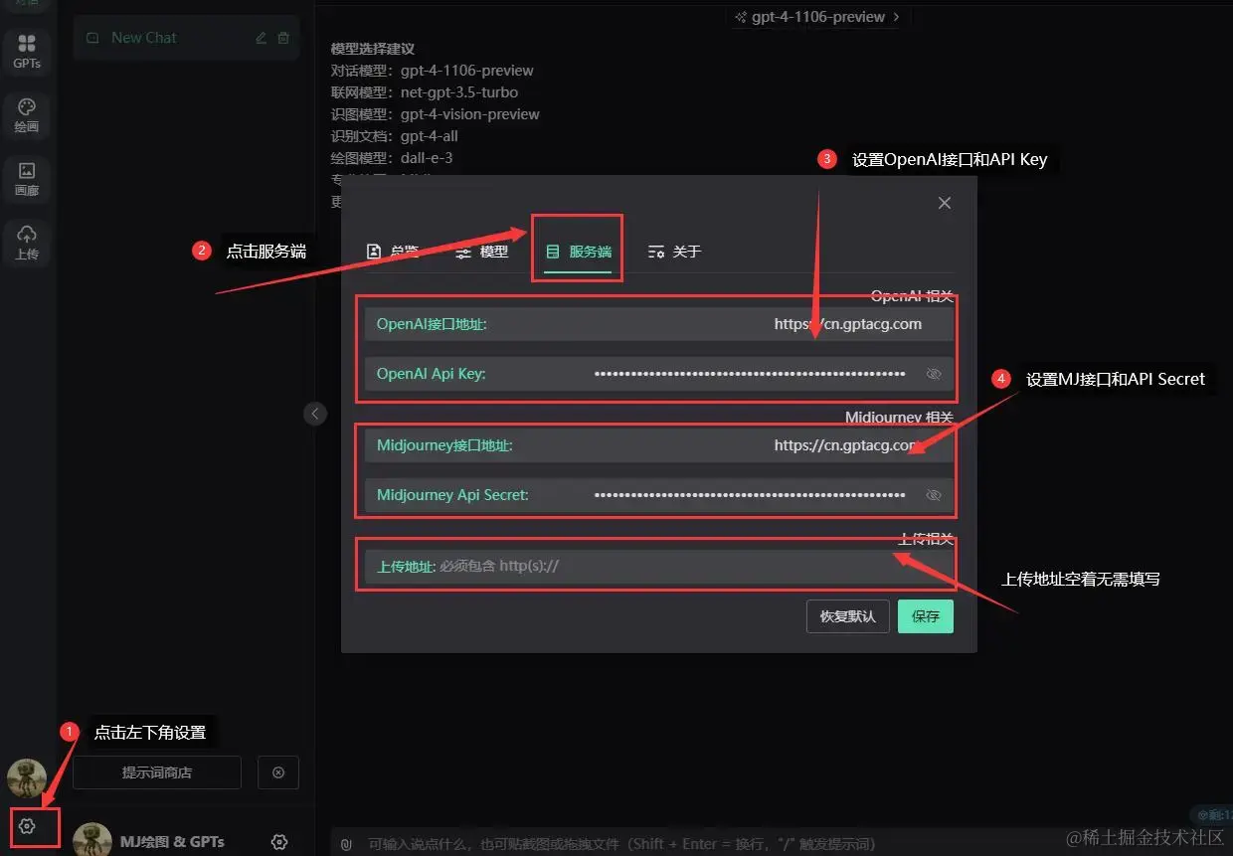Open the GPTs section in the sidebar
Screen dimensions: 1233x856
(27, 53)
